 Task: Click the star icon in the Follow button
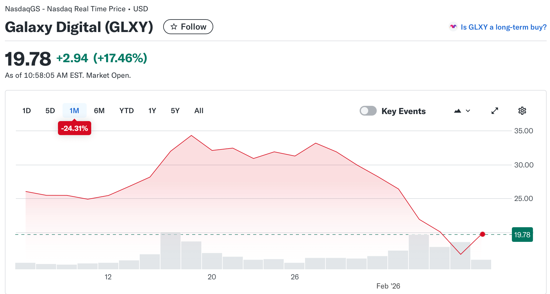(174, 27)
